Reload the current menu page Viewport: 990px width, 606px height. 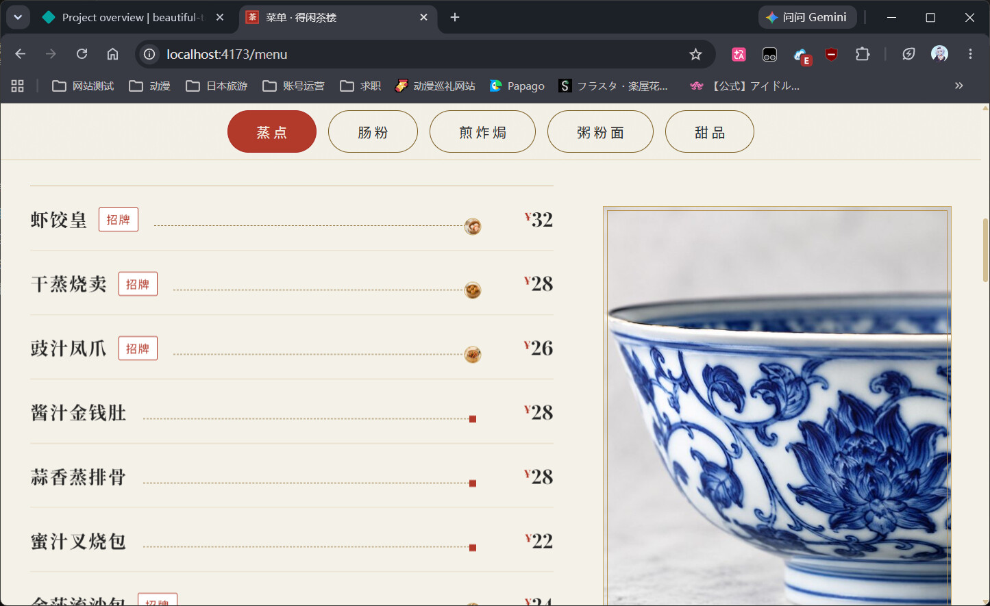click(82, 54)
